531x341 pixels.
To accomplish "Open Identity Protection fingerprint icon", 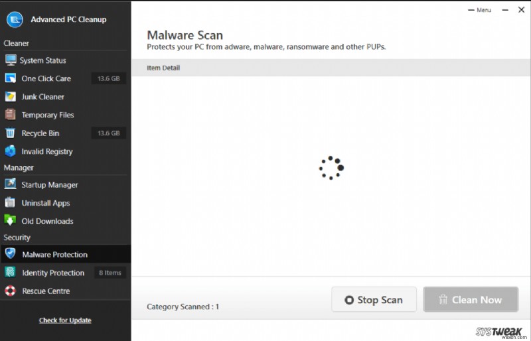I will pyautogui.click(x=10, y=273).
